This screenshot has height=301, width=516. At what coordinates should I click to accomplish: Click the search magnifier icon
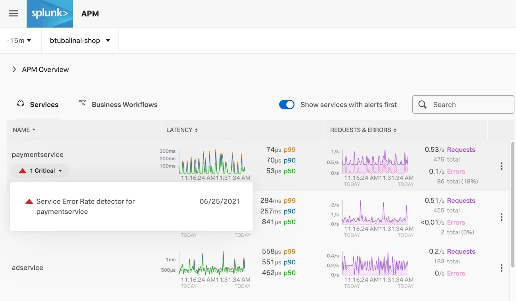[x=422, y=105]
